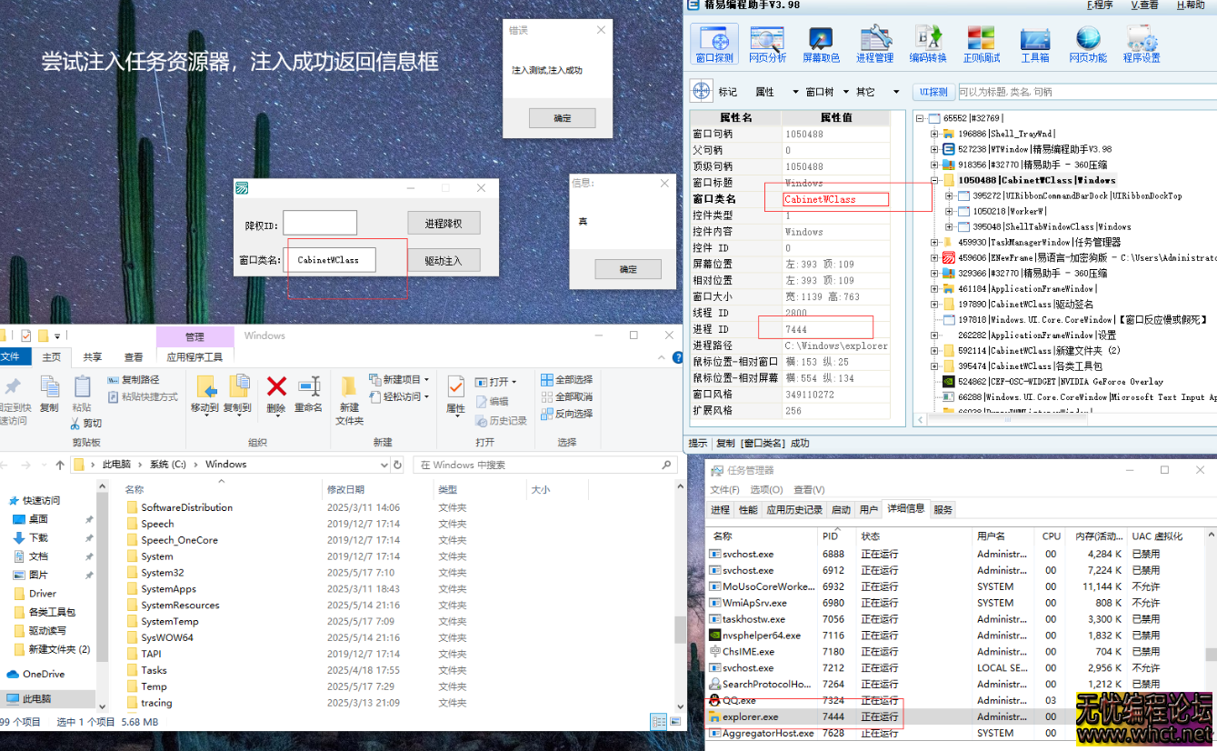The width and height of the screenshot is (1217, 751).
Task: Launch the 正则测试 regex tester
Action: coord(982,43)
